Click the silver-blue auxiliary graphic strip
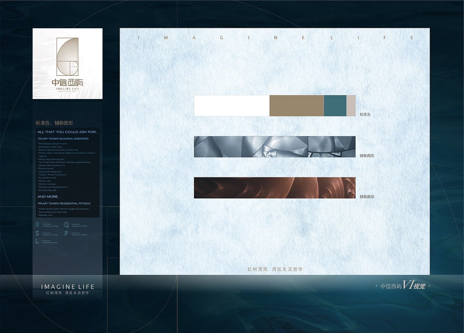This screenshot has width=464, height=333. point(275,147)
